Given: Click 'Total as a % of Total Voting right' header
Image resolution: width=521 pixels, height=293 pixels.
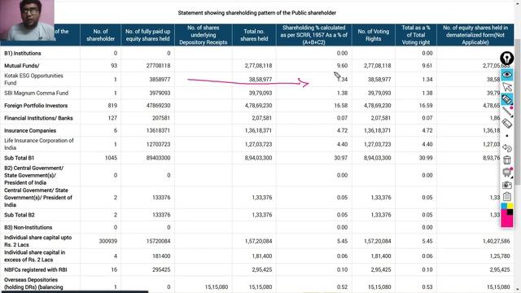Looking at the screenshot, I should pyautogui.click(x=416, y=35).
